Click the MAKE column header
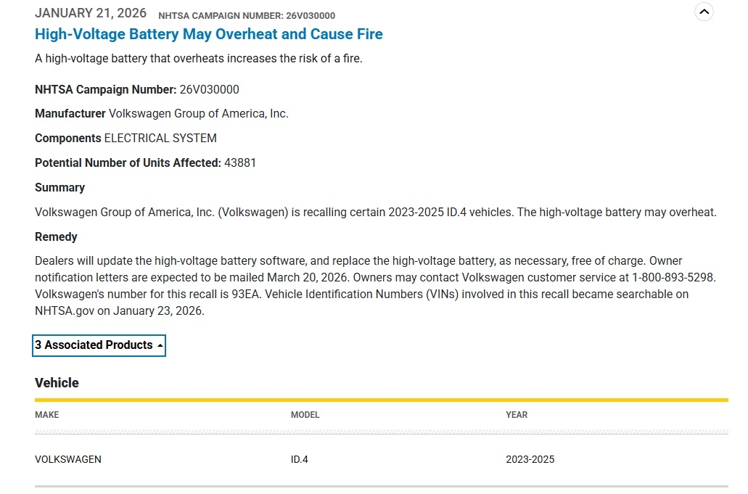The height and width of the screenshot is (494, 748). [x=47, y=415]
